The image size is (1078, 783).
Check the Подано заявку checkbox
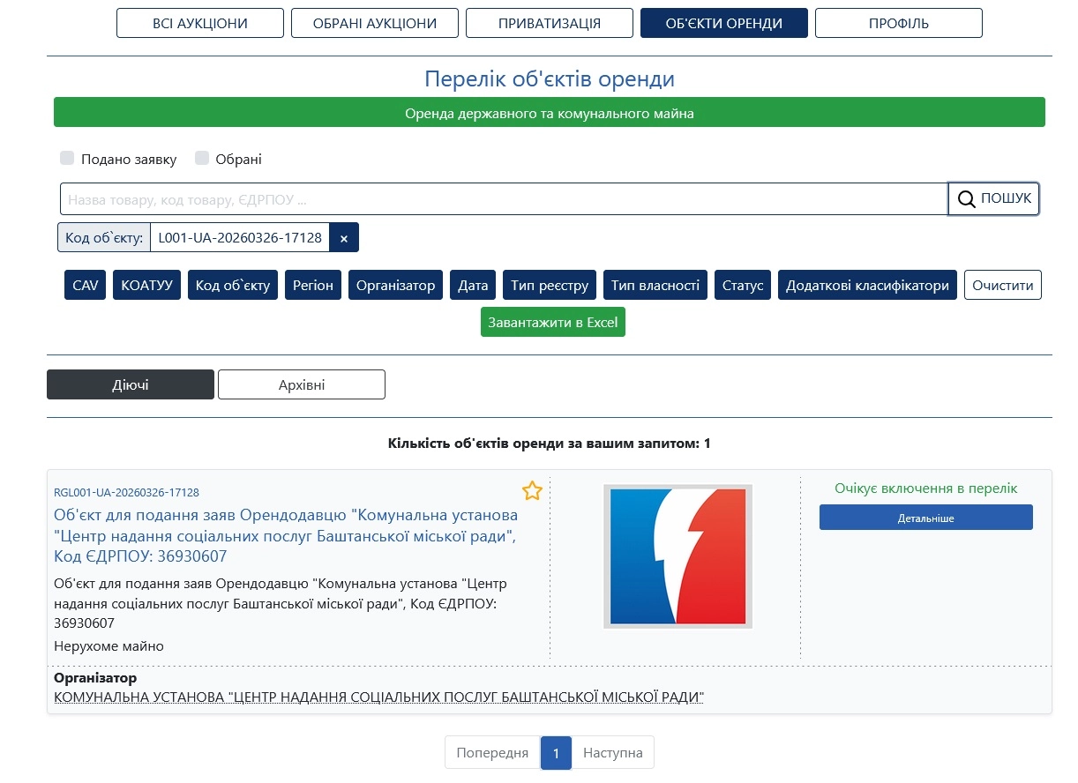point(67,159)
